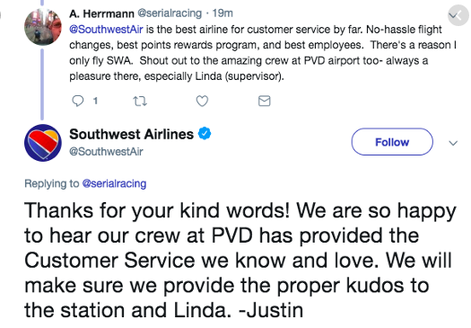Open the 19m timestamp link

222,13
